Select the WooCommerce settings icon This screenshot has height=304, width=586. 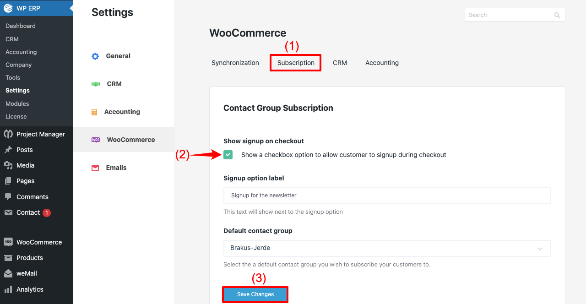coord(95,140)
